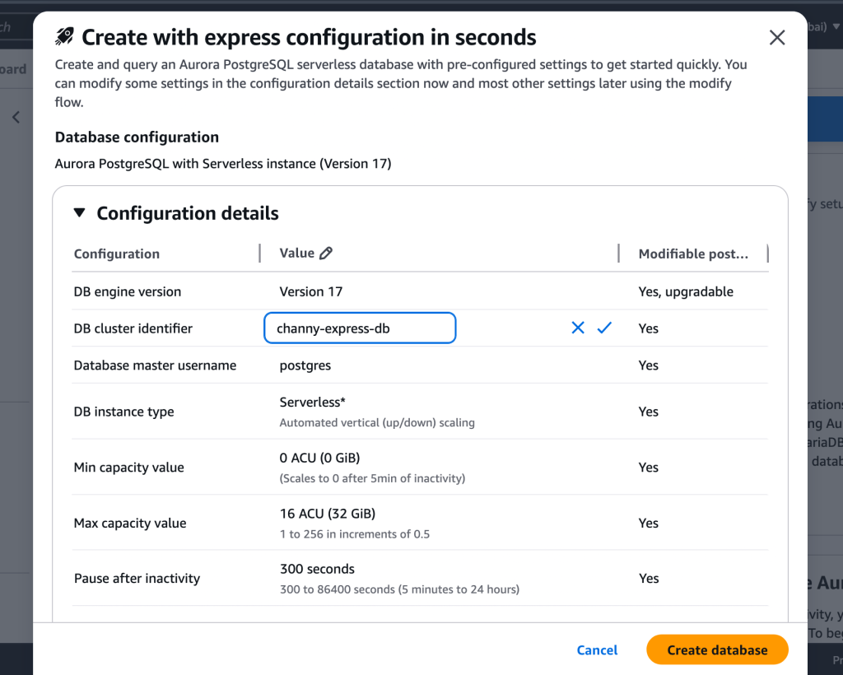Click the Value column header
The height and width of the screenshot is (675, 843).
click(x=292, y=253)
